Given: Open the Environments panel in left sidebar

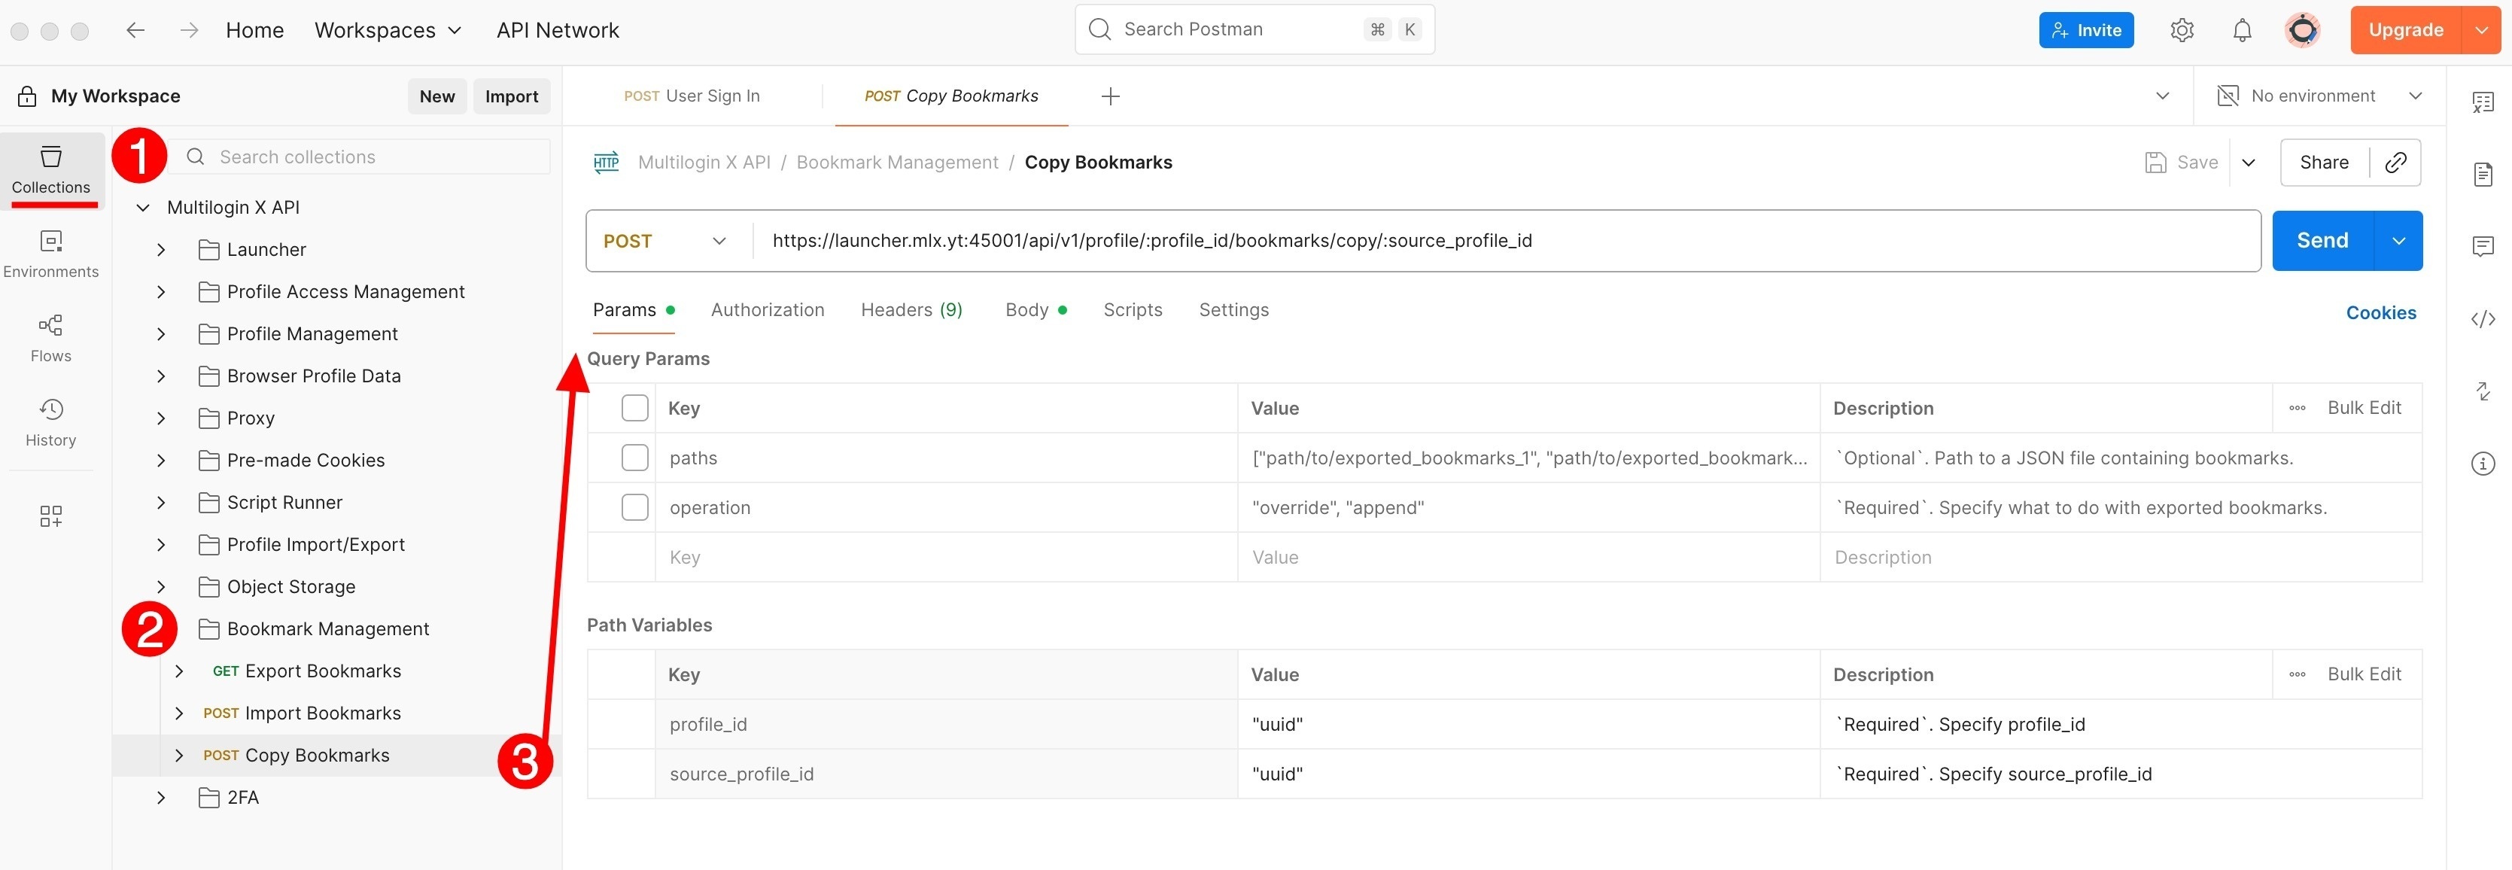Looking at the screenshot, I should coord(50,254).
